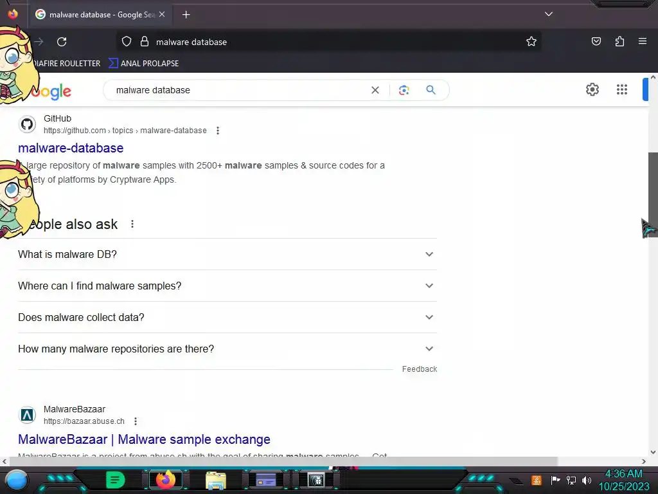This screenshot has height=494, width=658.
Task: Open Google quick settings gear
Action: [x=592, y=89]
